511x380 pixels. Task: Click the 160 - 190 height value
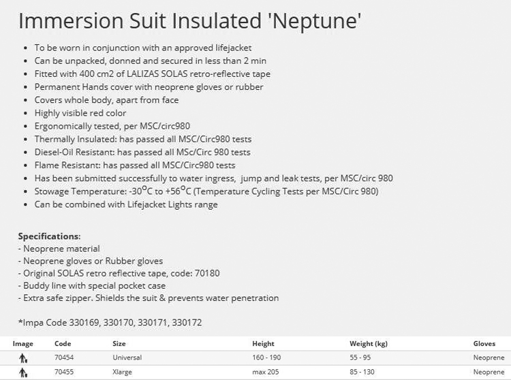coord(266,358)
